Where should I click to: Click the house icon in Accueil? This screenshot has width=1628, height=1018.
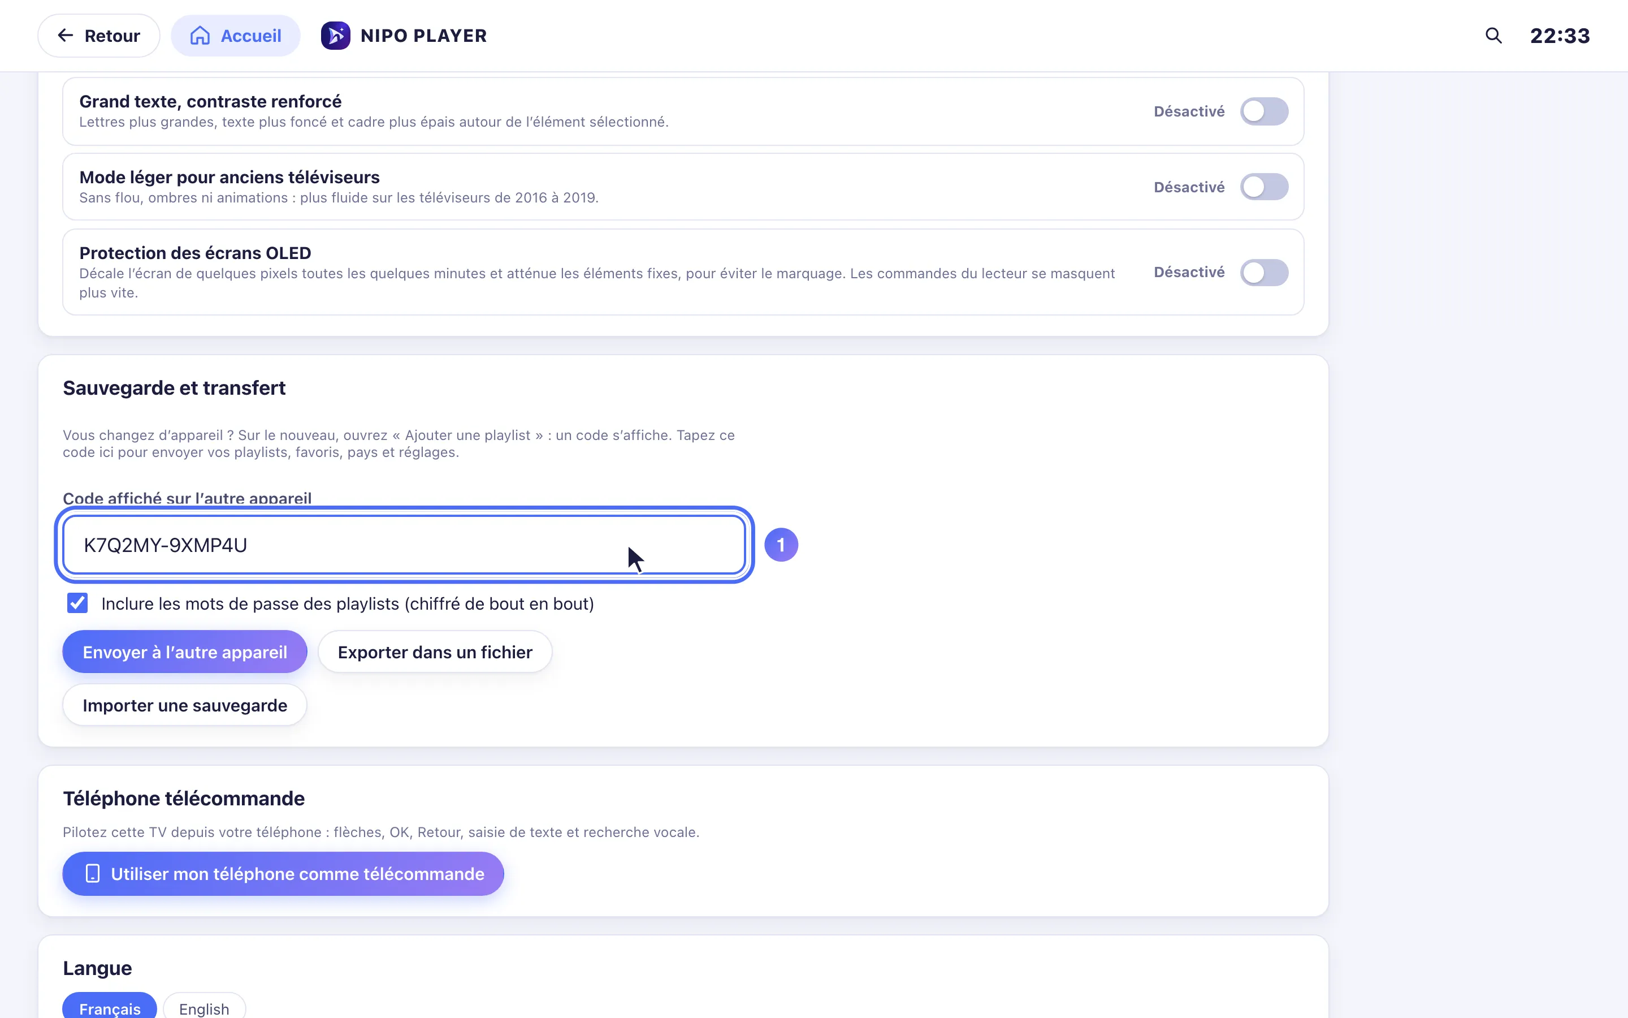coord(200,36)
